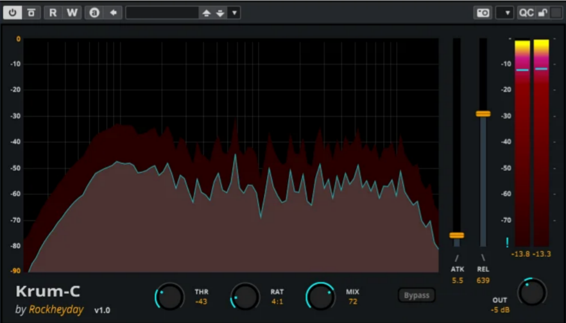Adjust the THR threshold knob

coord(170,296)
